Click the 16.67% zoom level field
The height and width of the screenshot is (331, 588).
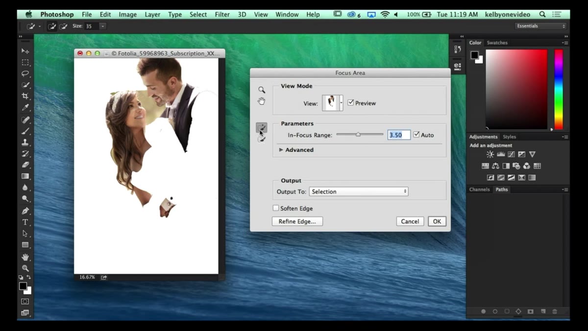[87, 277]
